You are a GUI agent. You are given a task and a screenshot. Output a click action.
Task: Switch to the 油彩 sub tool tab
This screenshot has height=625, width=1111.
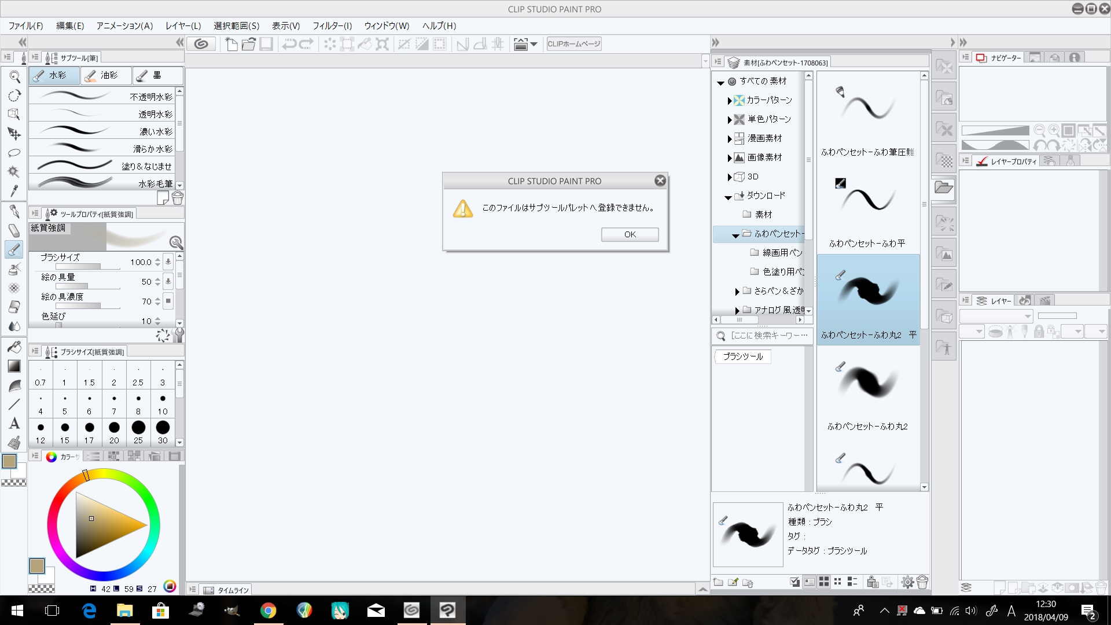(105, 75)
